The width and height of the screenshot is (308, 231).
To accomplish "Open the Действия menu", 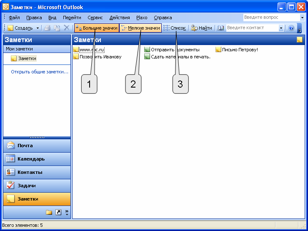I will tap(120, 18).
